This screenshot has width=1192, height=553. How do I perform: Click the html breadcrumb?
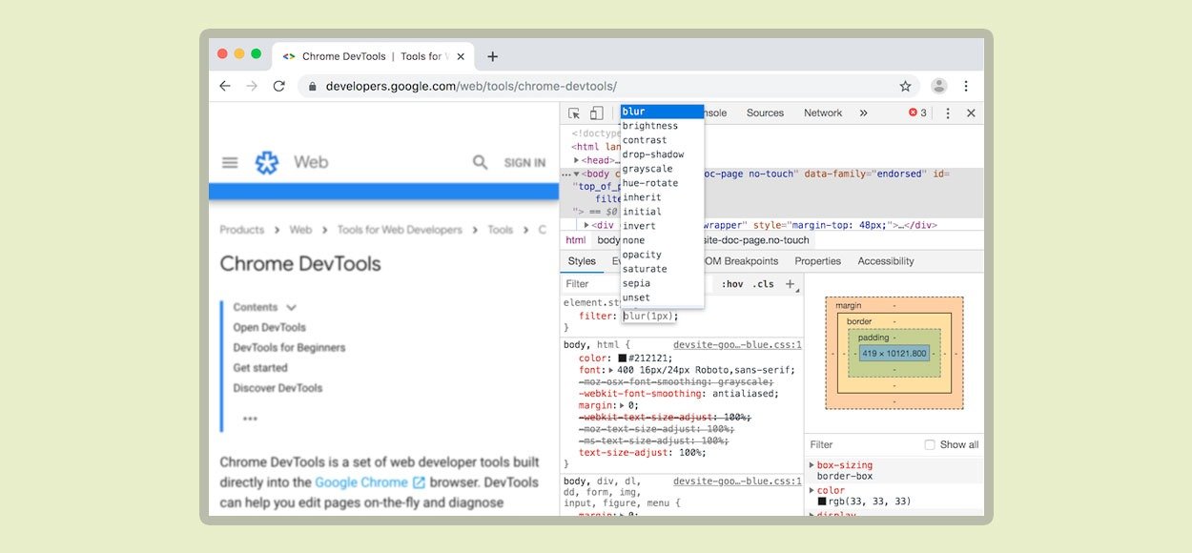pyautogui.click(x=576, y=240)
